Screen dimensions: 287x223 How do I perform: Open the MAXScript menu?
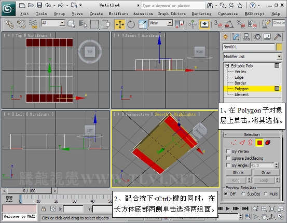click(254, 13)
